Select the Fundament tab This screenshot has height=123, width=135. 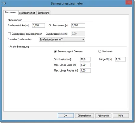click(x=11, y=12)
